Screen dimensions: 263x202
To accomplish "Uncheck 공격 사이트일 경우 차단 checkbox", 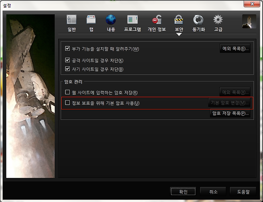I will (68, 60).
